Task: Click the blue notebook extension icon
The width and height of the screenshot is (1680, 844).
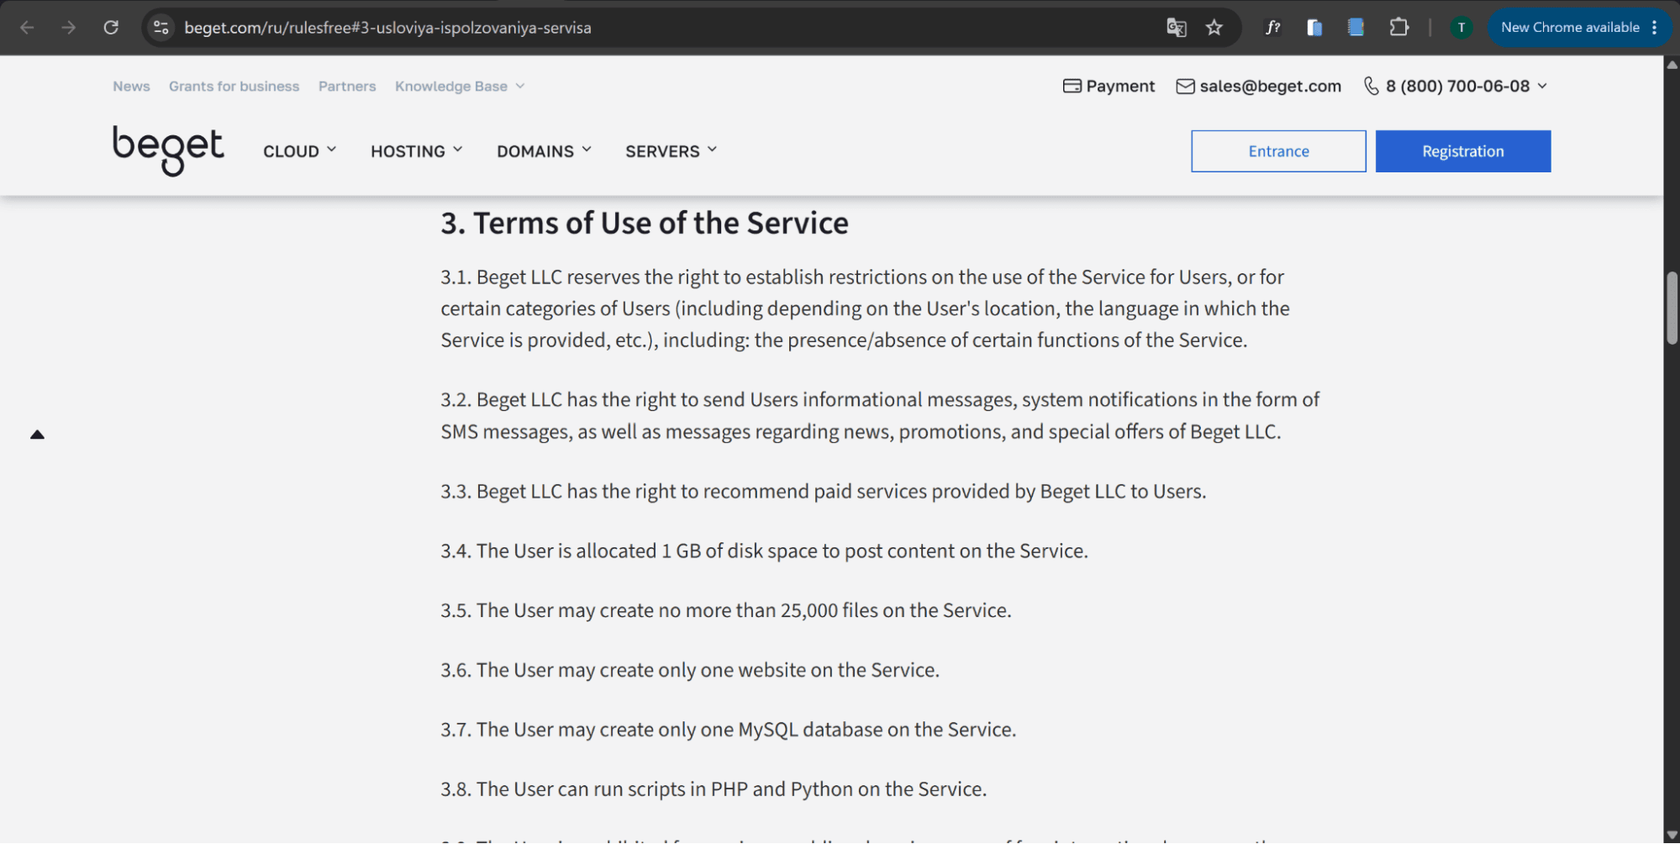Action: click(x=1356, y=28)
